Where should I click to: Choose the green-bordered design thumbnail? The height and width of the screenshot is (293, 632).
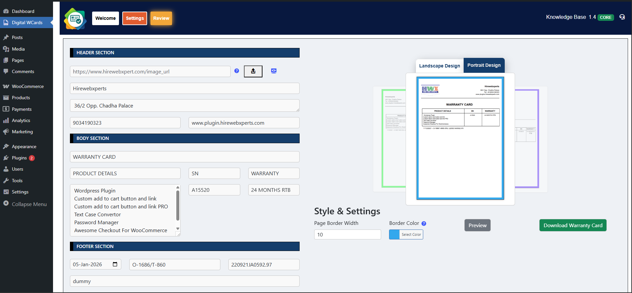[x=393, y=138]
